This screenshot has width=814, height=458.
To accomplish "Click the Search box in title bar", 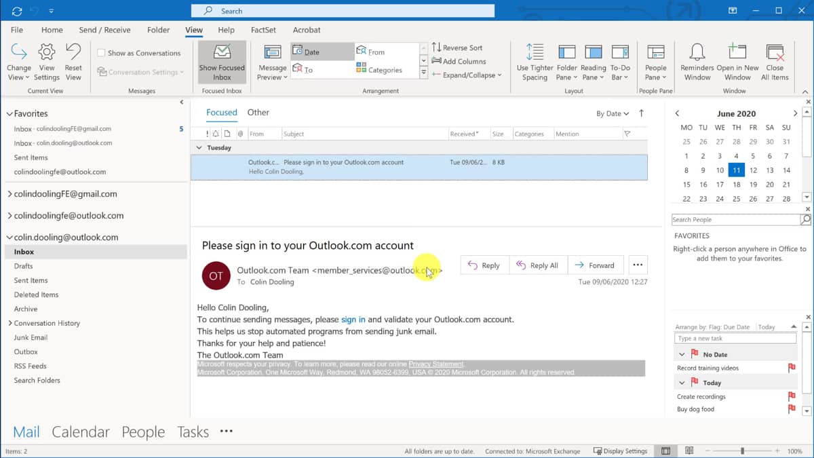I will (x=343, y=11).
